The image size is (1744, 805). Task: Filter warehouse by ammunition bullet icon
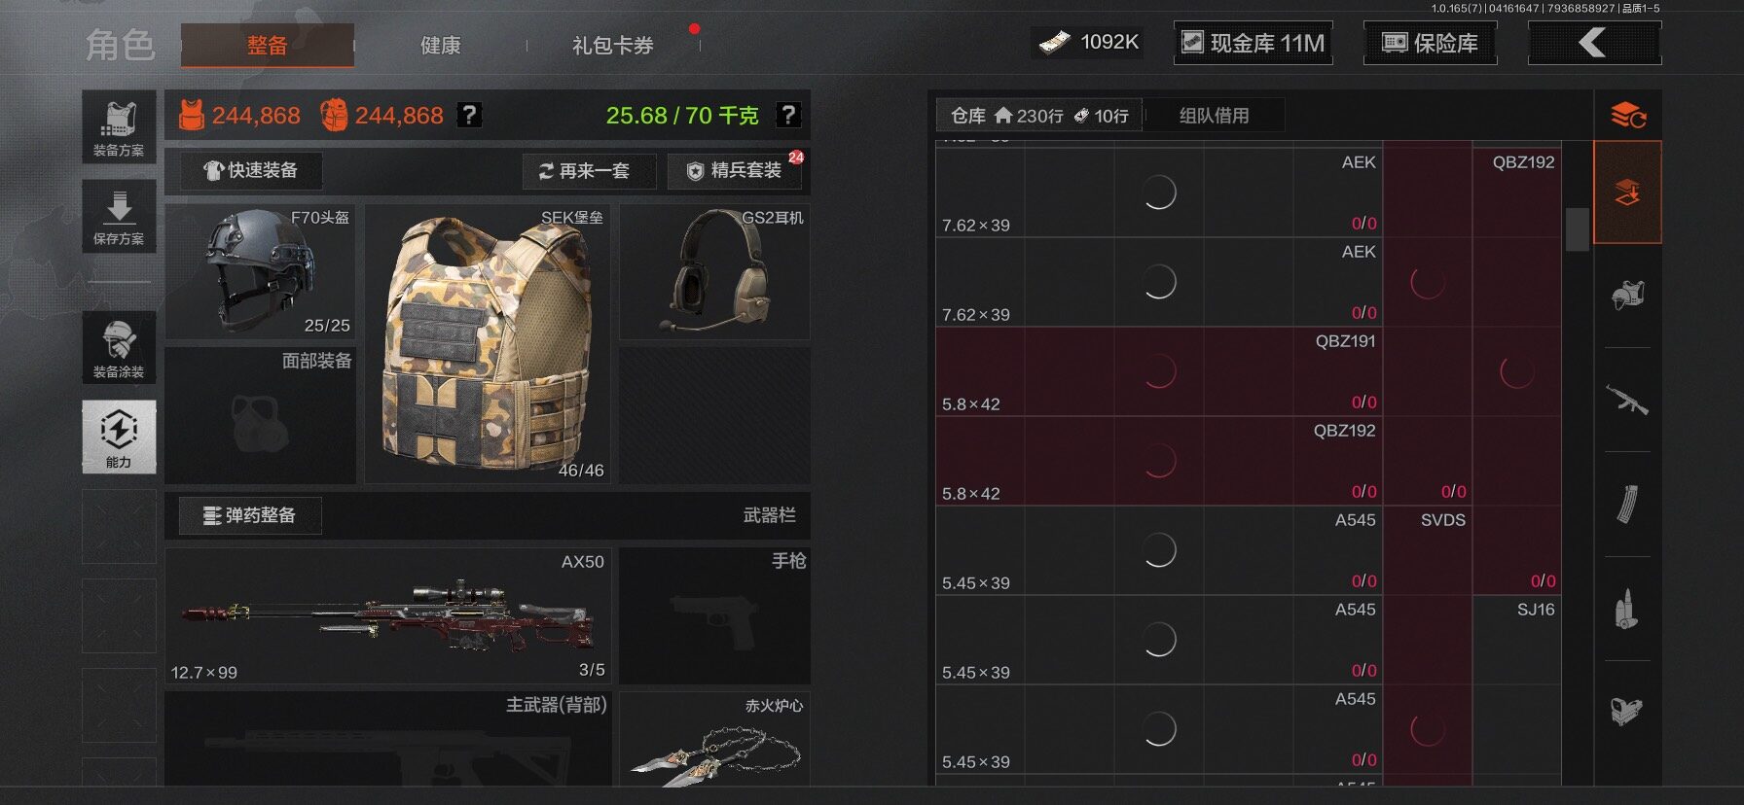[x=1627, y=609]
